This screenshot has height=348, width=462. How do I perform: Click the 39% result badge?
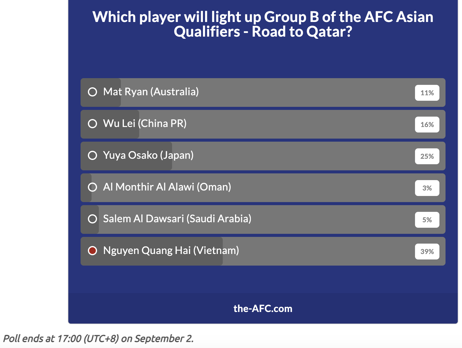(427, 252)
